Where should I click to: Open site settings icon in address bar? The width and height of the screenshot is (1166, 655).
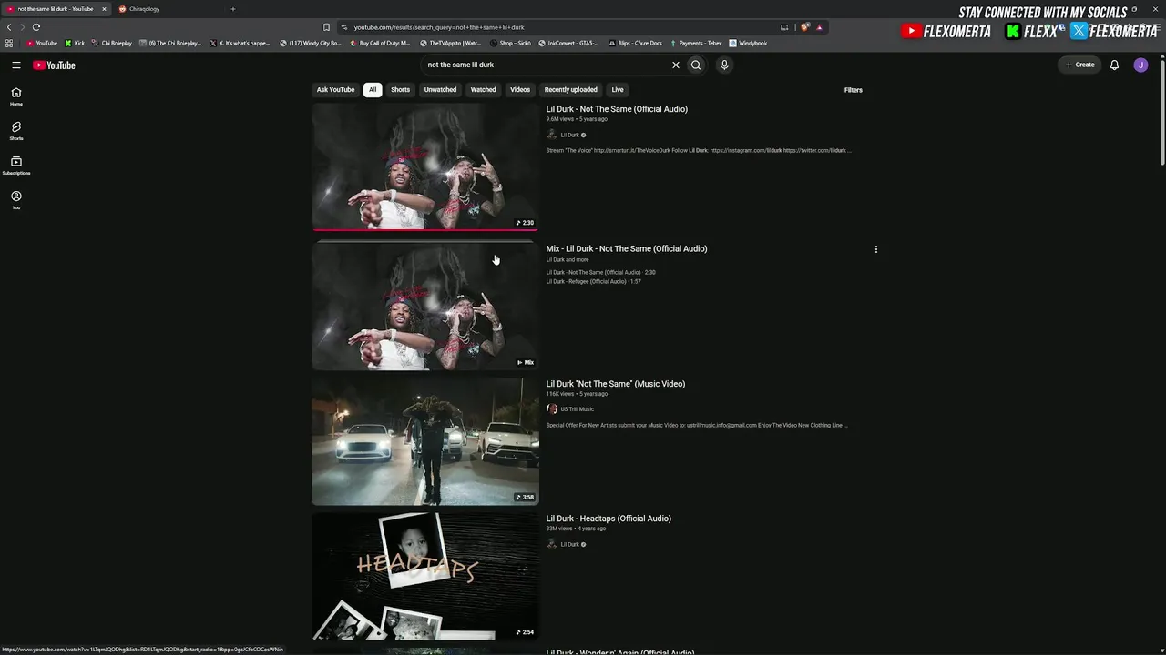pos(343,27)
